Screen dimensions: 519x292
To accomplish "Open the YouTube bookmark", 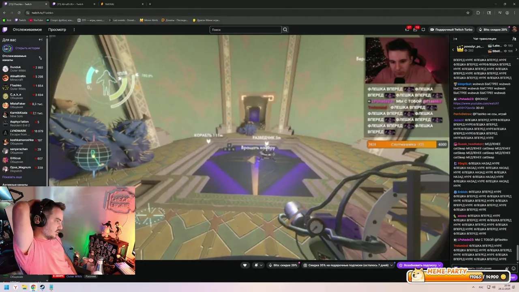I will [36, 20].
